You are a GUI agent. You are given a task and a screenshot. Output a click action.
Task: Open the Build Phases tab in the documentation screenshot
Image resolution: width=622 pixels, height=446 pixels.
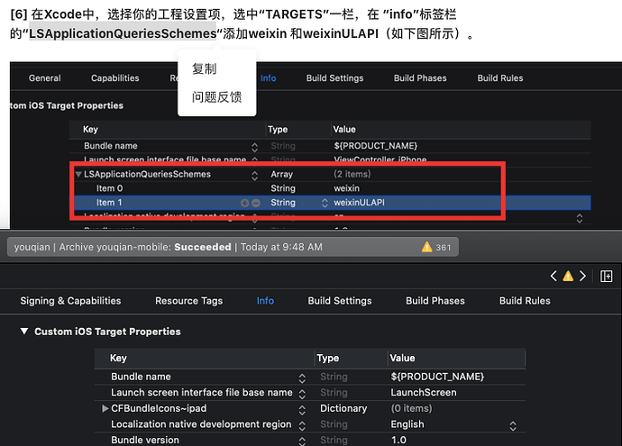[420, 78]
